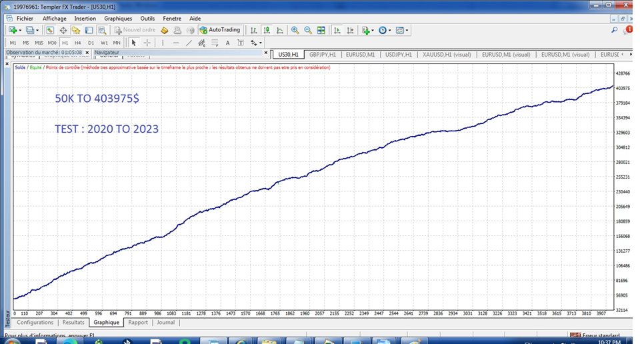The height and width of the screenshot is (344, 640).
Task: Click the Zoom Out magnifier icon
Action: (308, 30)
